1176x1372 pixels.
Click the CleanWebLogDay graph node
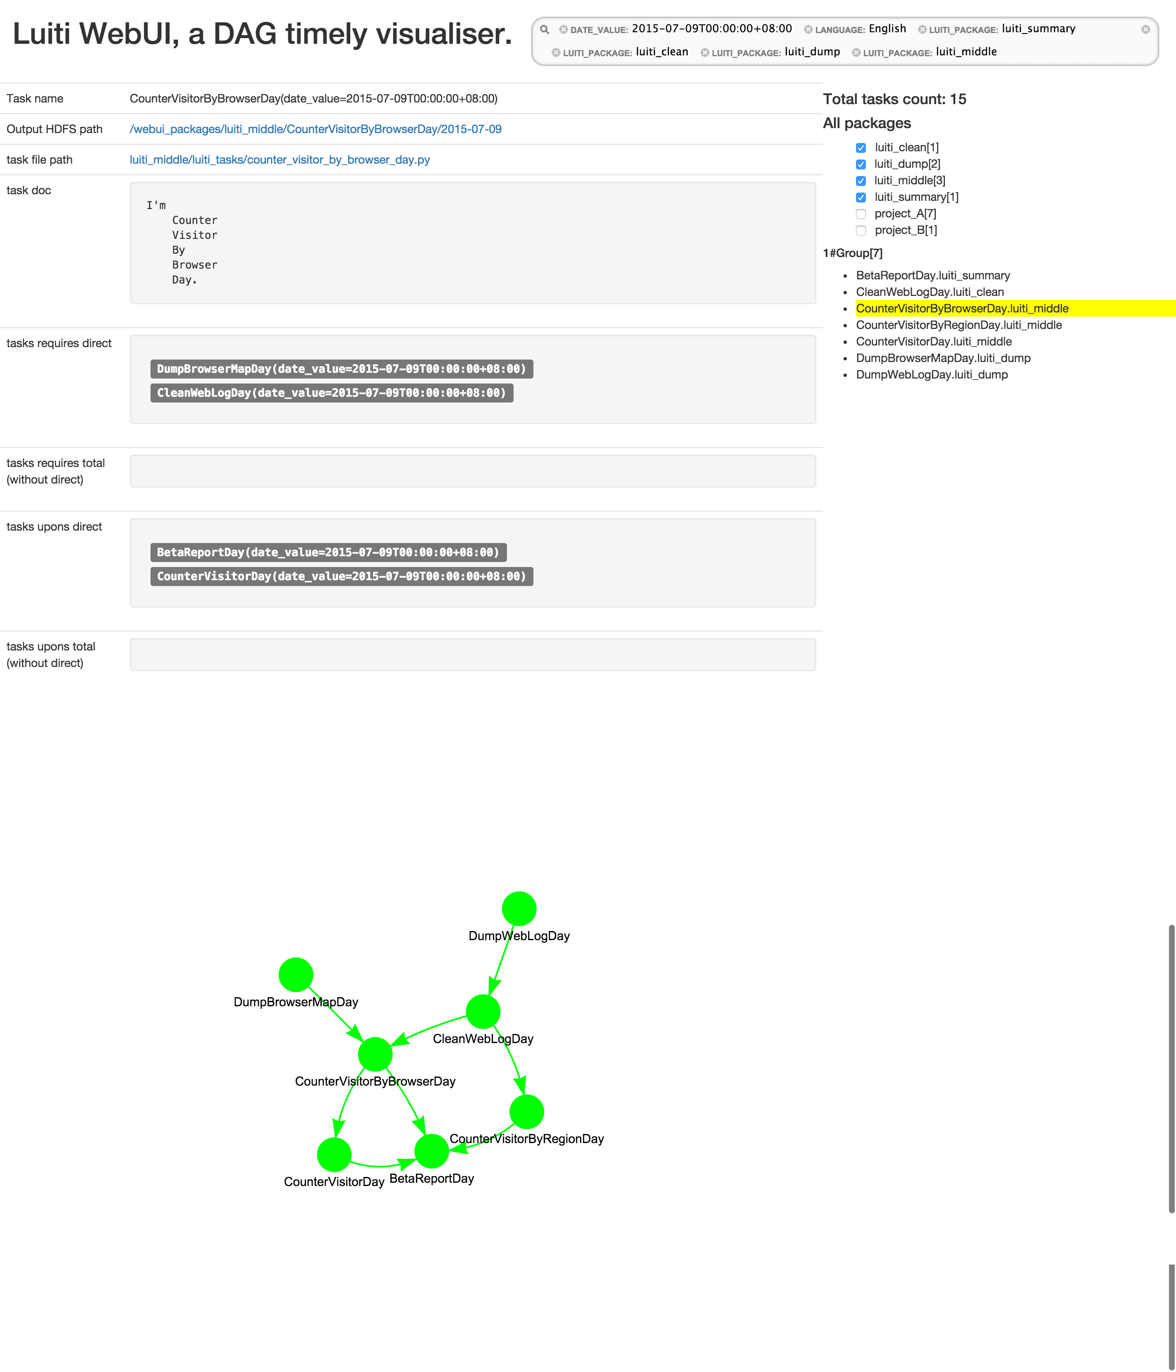483,1012
